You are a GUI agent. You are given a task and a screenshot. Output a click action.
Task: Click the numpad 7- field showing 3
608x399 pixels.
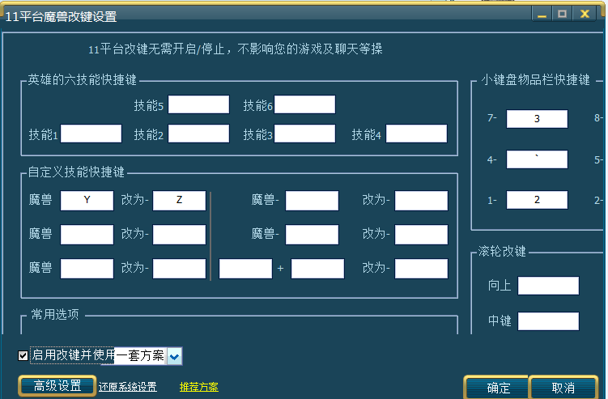[537, 119]
